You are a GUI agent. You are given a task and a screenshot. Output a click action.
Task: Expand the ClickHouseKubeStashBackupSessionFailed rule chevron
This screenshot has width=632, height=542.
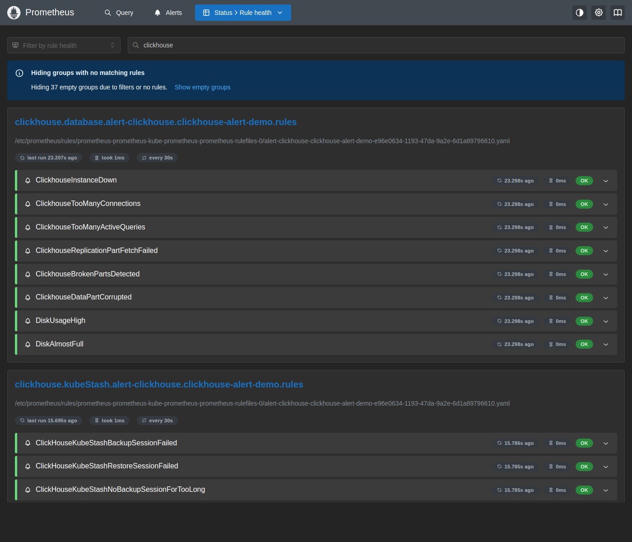[606, 443]
